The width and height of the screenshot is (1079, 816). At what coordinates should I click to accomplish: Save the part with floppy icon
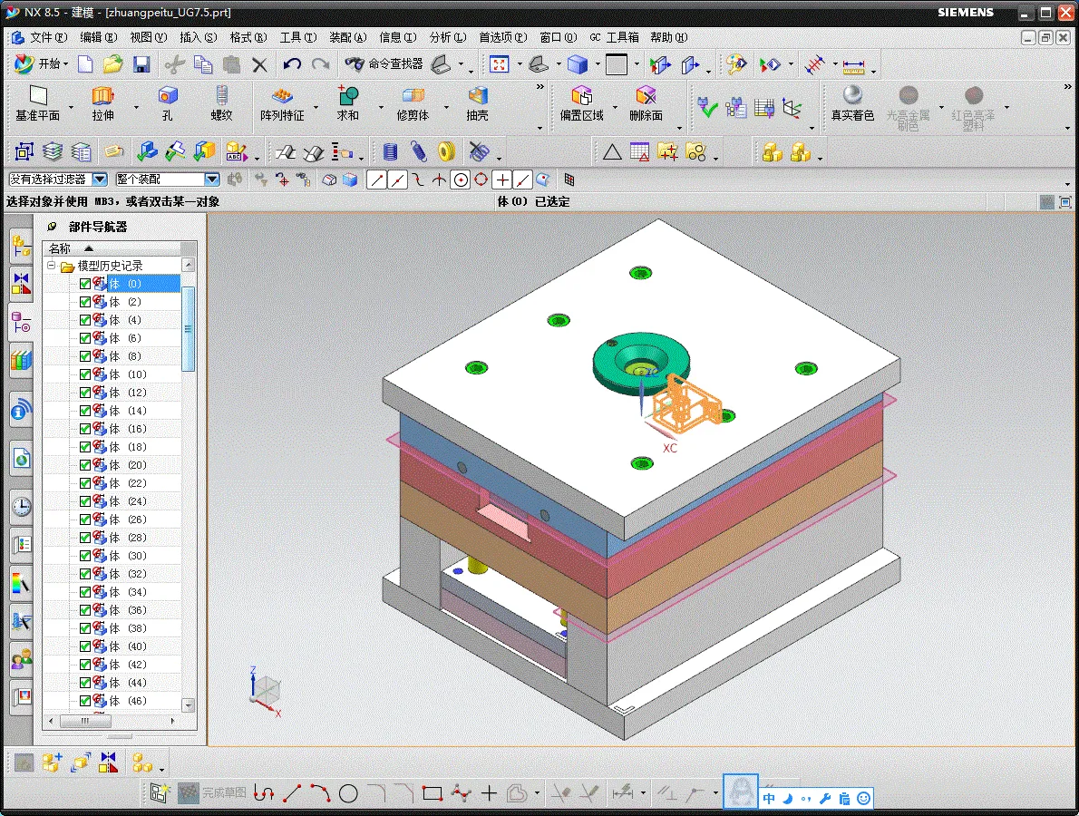click(141, 64)
